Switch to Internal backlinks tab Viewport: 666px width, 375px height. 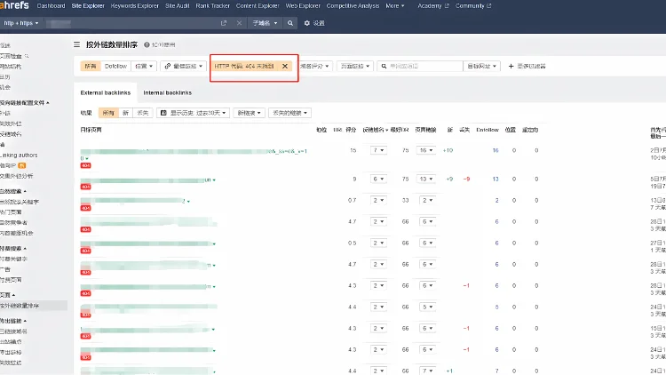click(x=167, y=92)
